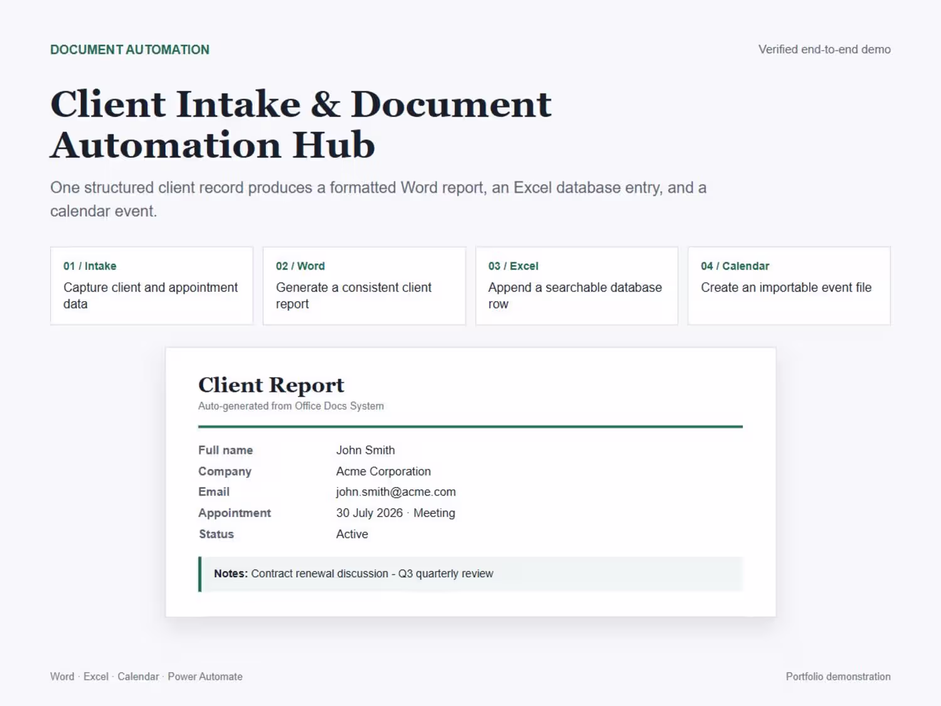The image size is (941, 706).
Task: Click 'Capture client and appointment data' text
Action: (151, 296)
